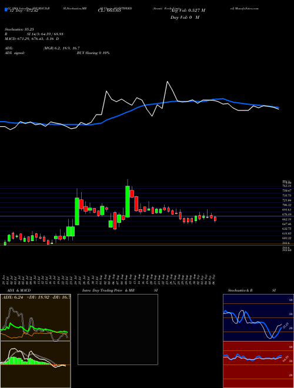
Task: Select the 'Avg Vol: 0.527 M' label
Action: click(188, 11)
